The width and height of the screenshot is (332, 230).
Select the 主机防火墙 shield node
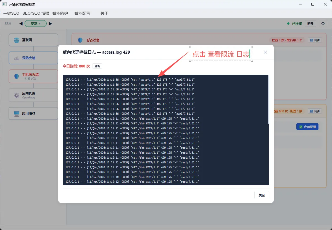tap(33, 76)
